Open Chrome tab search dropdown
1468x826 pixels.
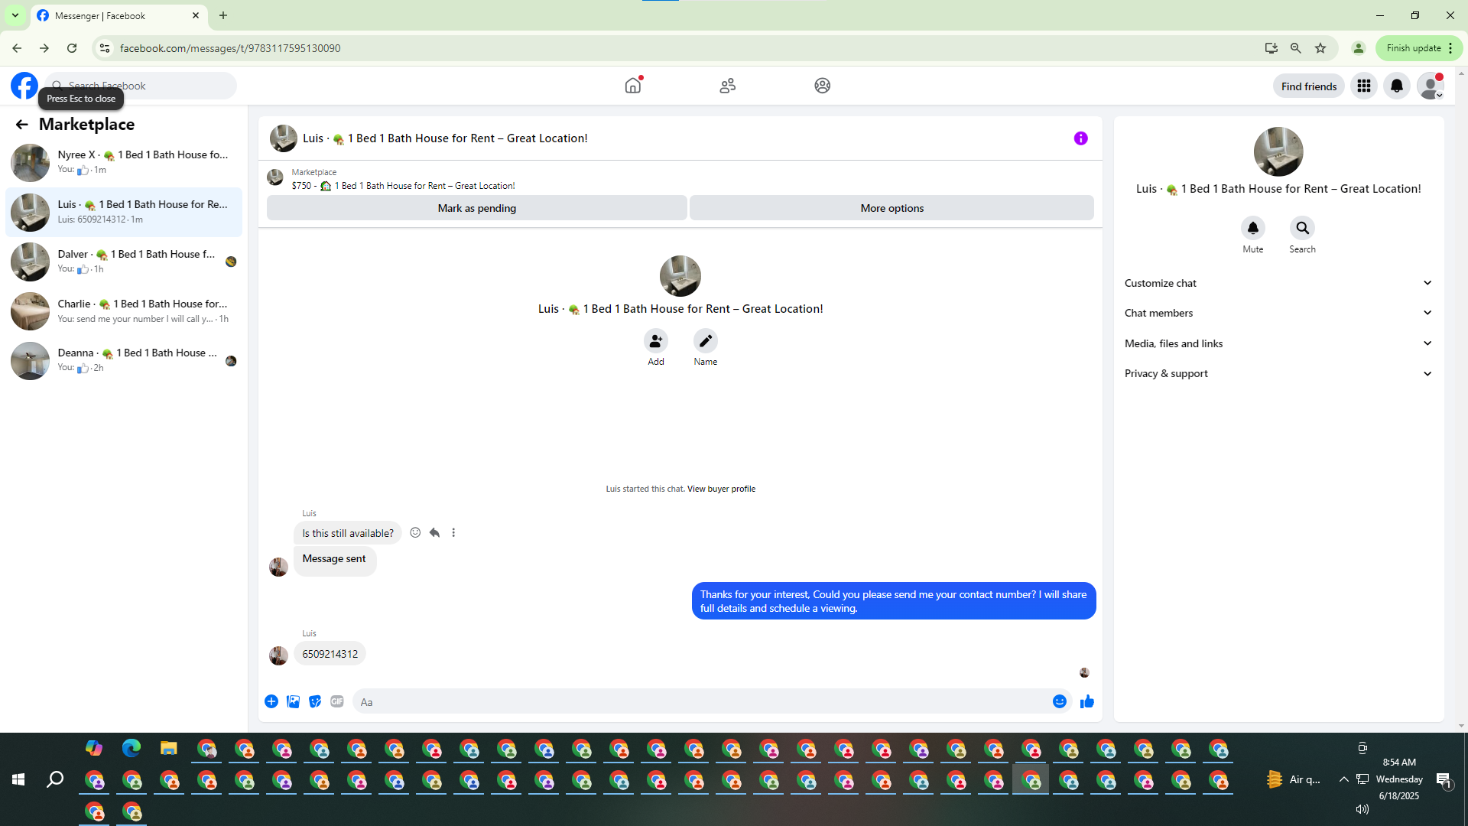[x=15, y=15]
